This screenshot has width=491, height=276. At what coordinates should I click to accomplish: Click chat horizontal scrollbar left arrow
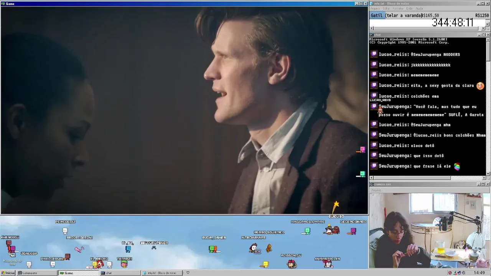[x=371, y=178]
